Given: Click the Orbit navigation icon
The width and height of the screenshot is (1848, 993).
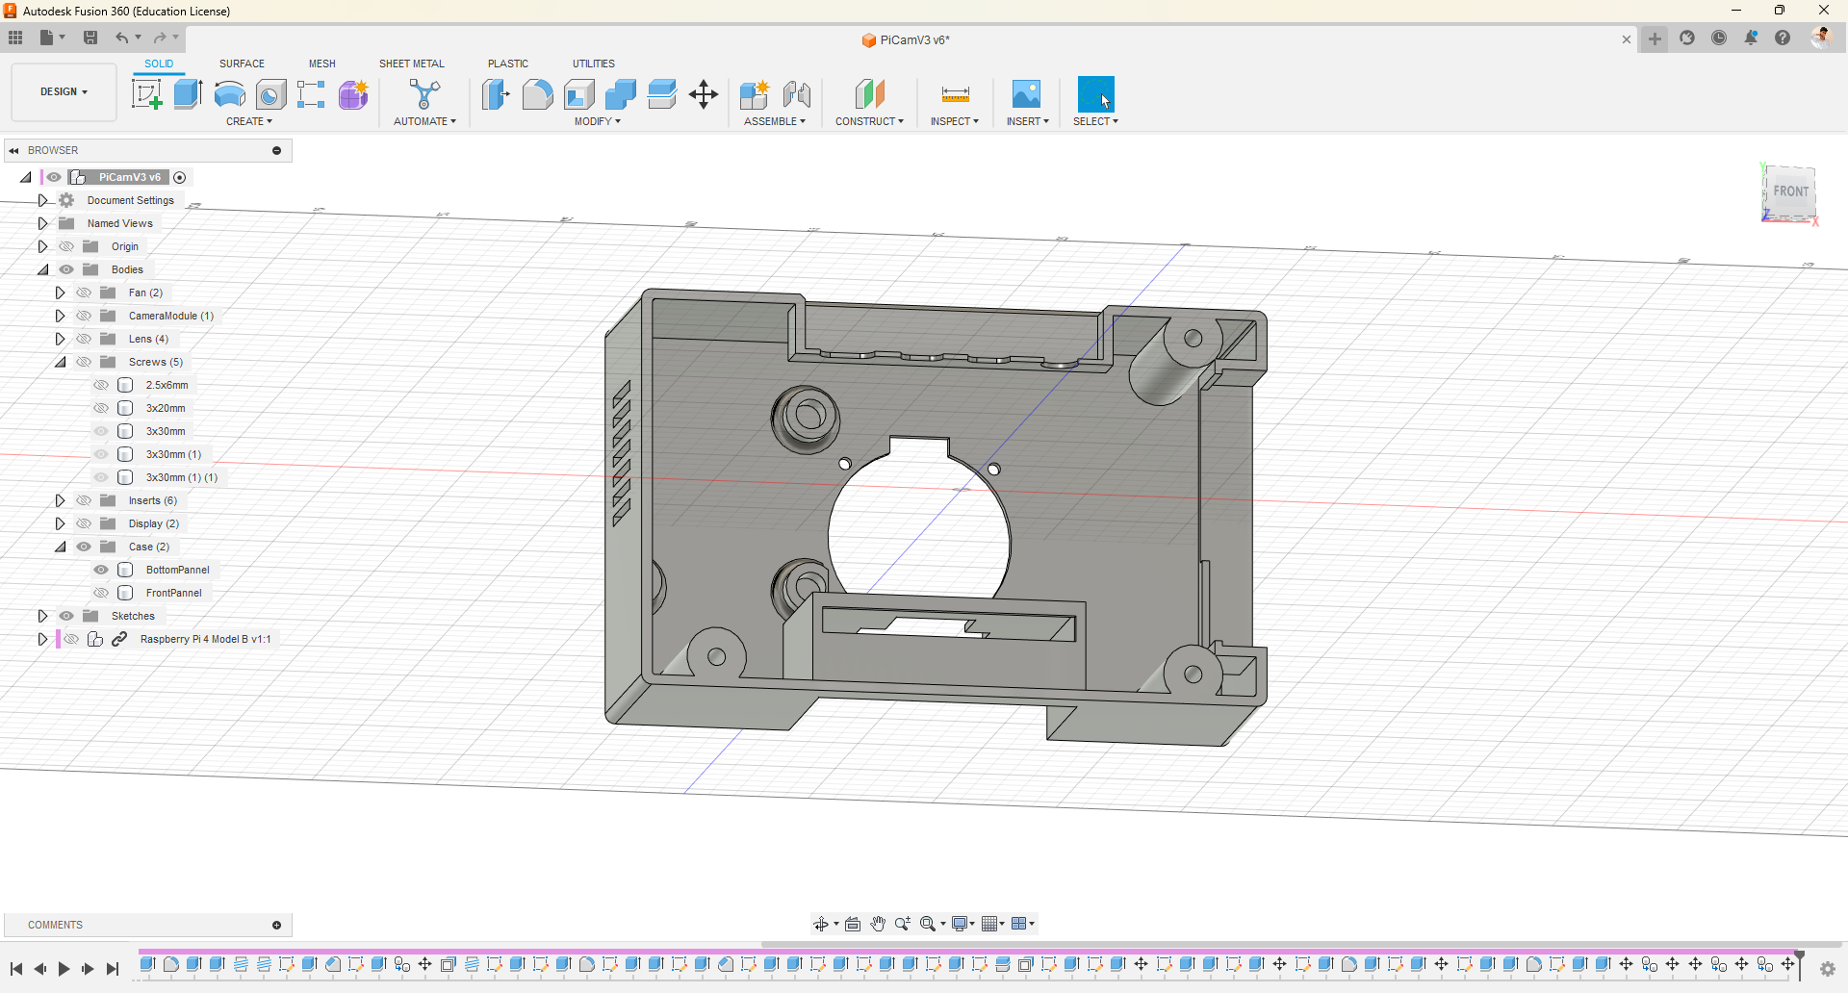Looking at the screenshot, I should click(821, 924).
